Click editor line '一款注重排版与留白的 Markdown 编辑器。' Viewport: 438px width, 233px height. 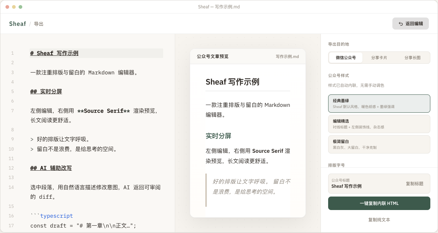coord(84,72)
